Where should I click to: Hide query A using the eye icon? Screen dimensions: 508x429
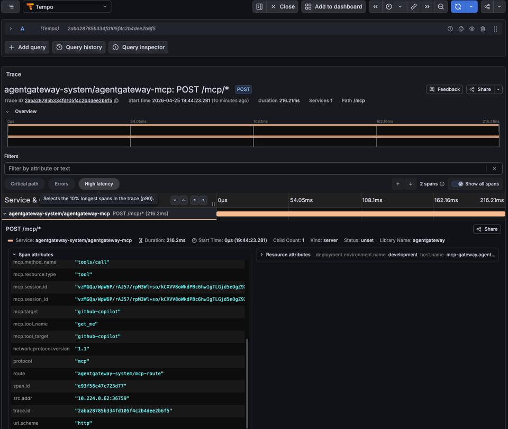pos(471,29)
